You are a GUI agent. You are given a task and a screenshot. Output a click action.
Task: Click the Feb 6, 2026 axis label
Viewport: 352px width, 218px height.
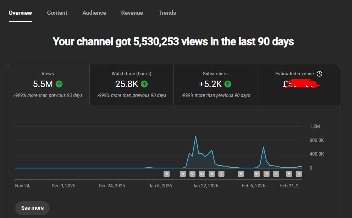pyautogui.click(x=254, y=185)
